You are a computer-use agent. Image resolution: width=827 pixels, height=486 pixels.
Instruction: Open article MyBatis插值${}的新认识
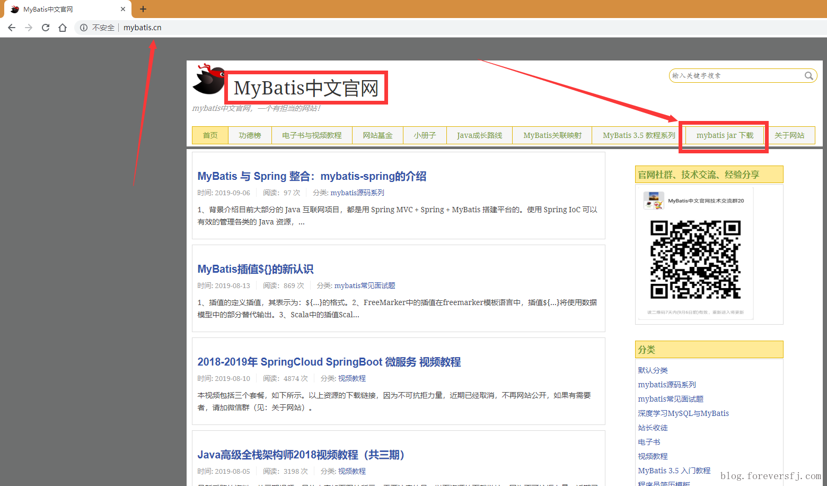(x=256, y=269)
